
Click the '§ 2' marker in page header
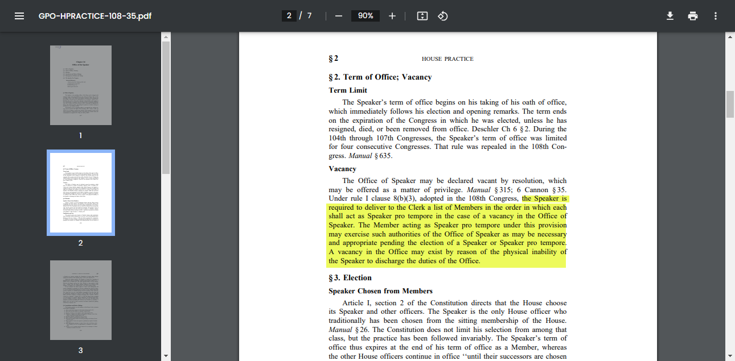pyautogui.click(x=334, y=59)
